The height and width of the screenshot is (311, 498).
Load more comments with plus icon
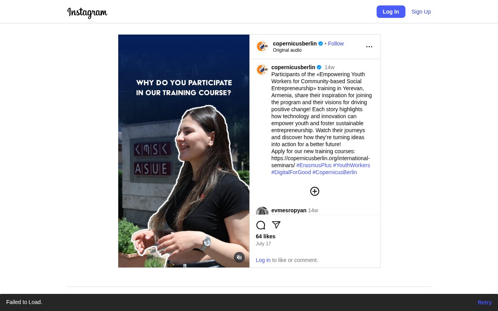coord(315,191)
